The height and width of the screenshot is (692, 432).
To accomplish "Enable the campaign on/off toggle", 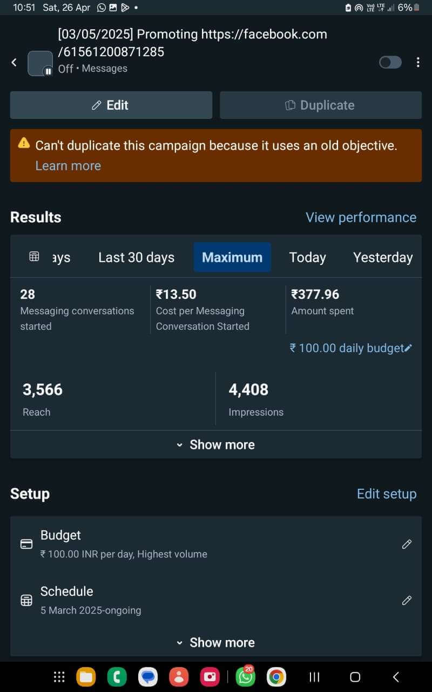I will pyautogui.click(x=390, y=62).
